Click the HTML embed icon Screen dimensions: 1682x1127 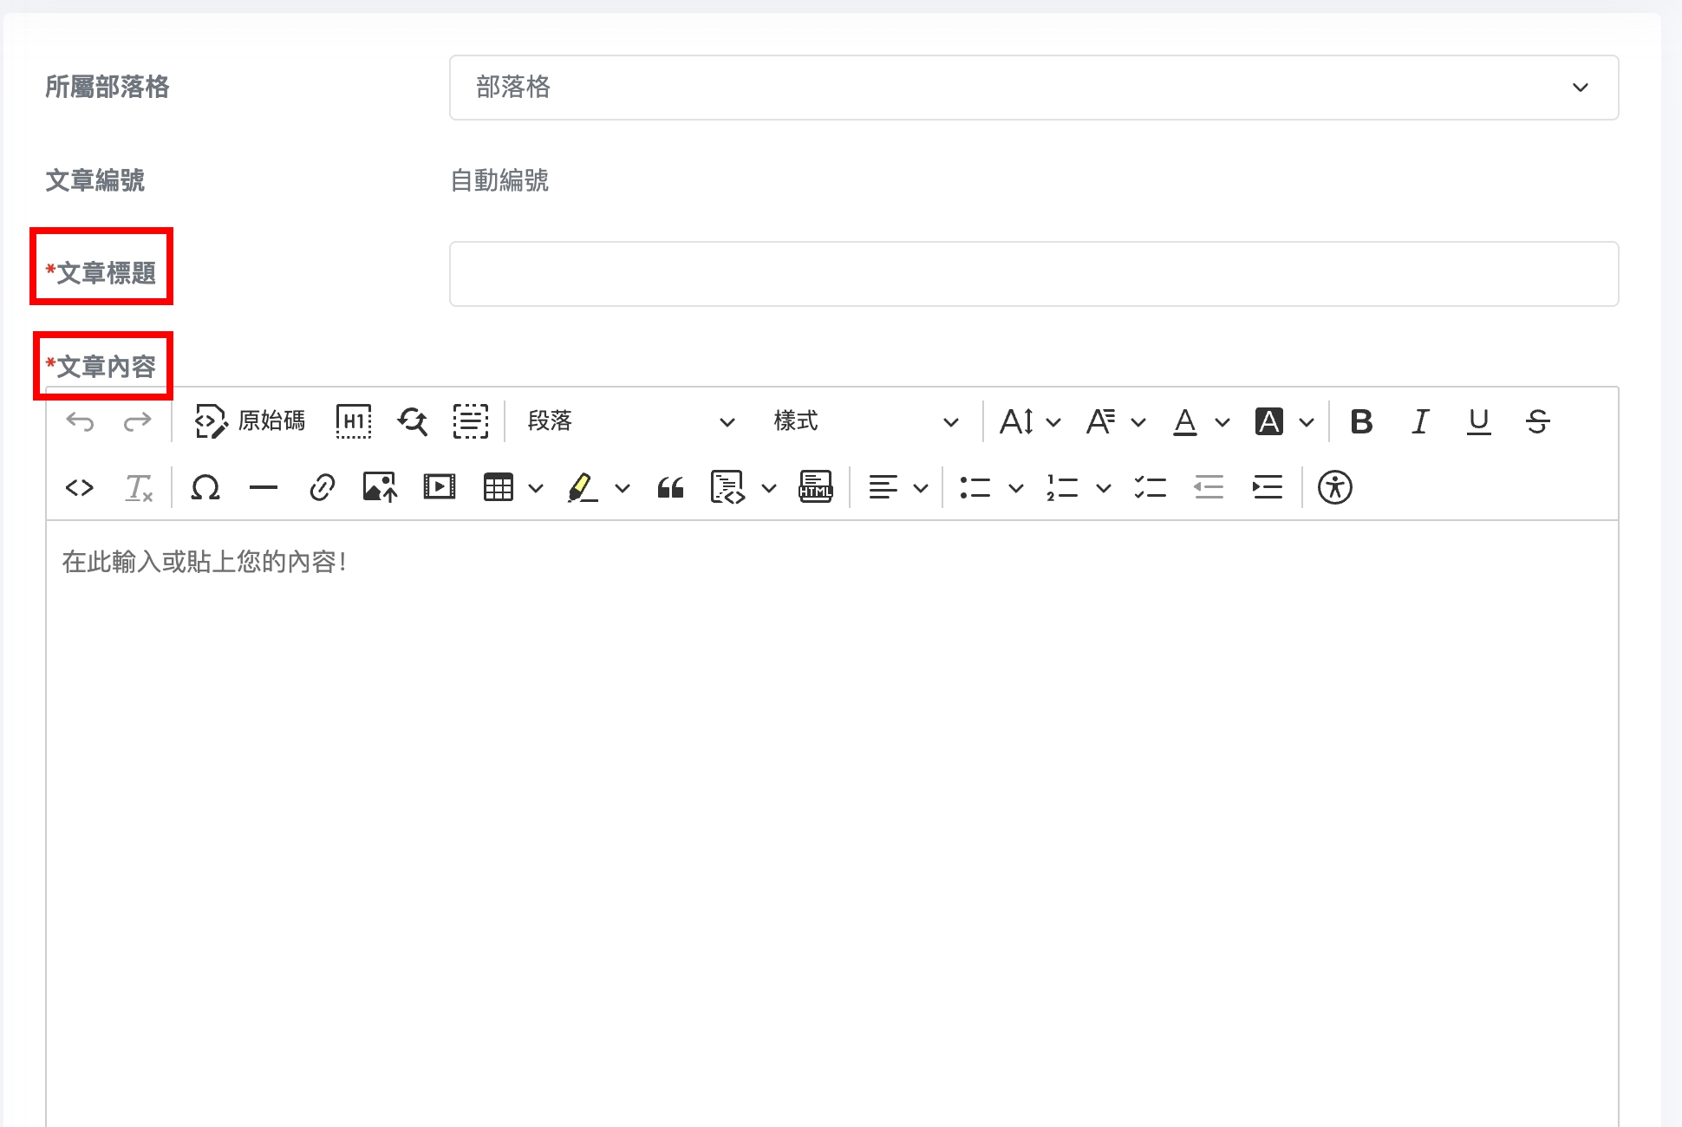click(815, 487)
